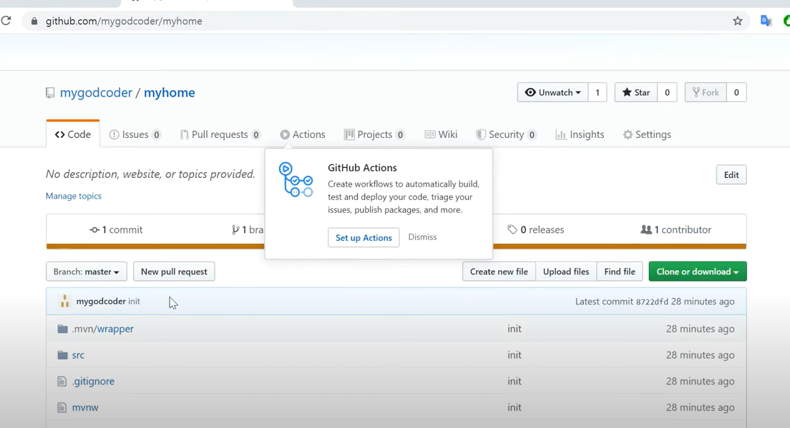Click the src folder icon
Screen dimensions: 790x428
[62, 355]
